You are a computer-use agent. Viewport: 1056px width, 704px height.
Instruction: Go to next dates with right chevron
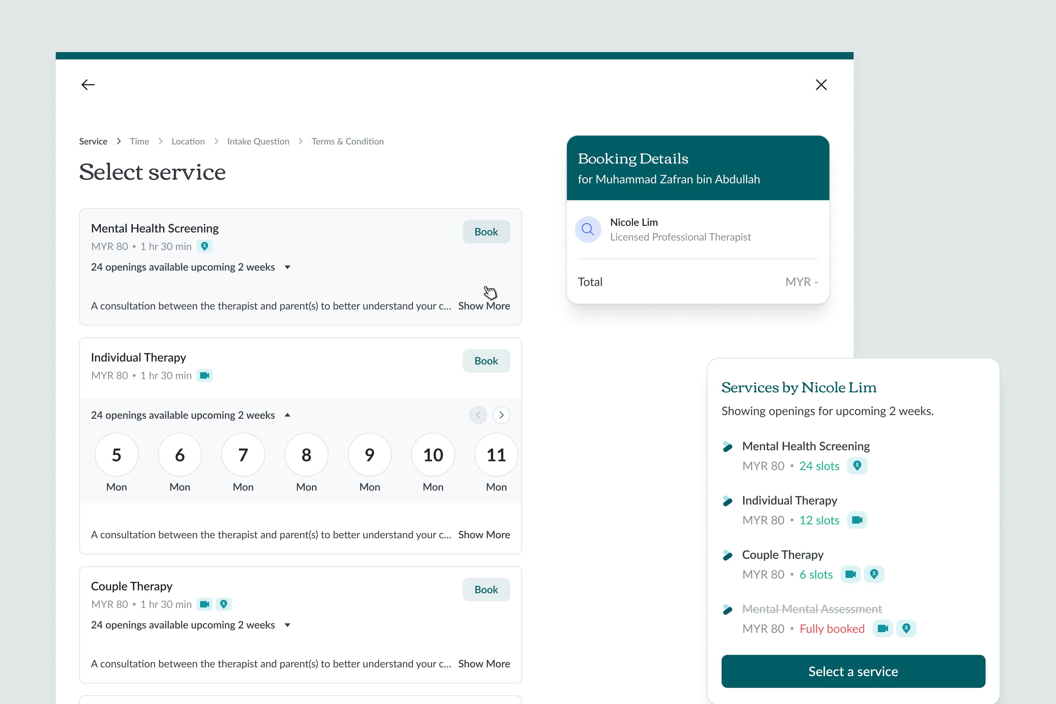click(x=501, y=415)
